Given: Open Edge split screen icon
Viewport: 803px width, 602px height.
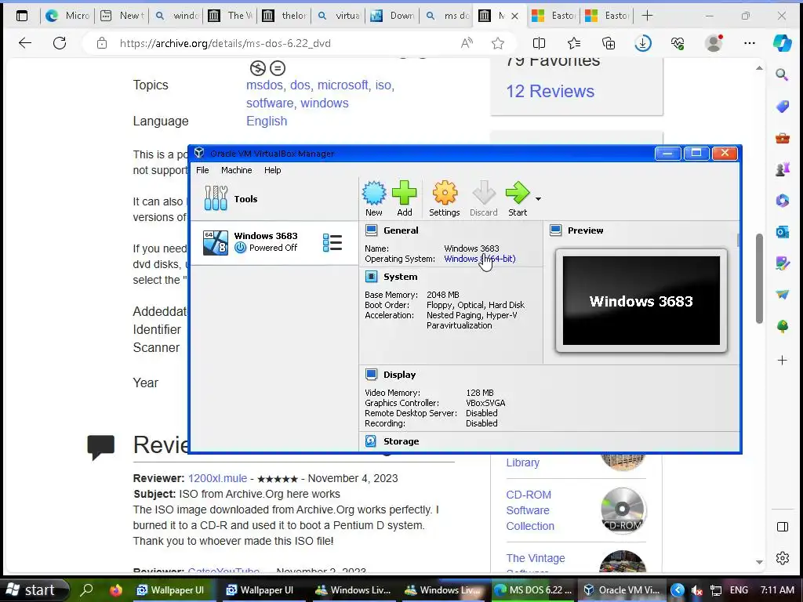Looking at the screenshot, I should (x=539, y=44).
